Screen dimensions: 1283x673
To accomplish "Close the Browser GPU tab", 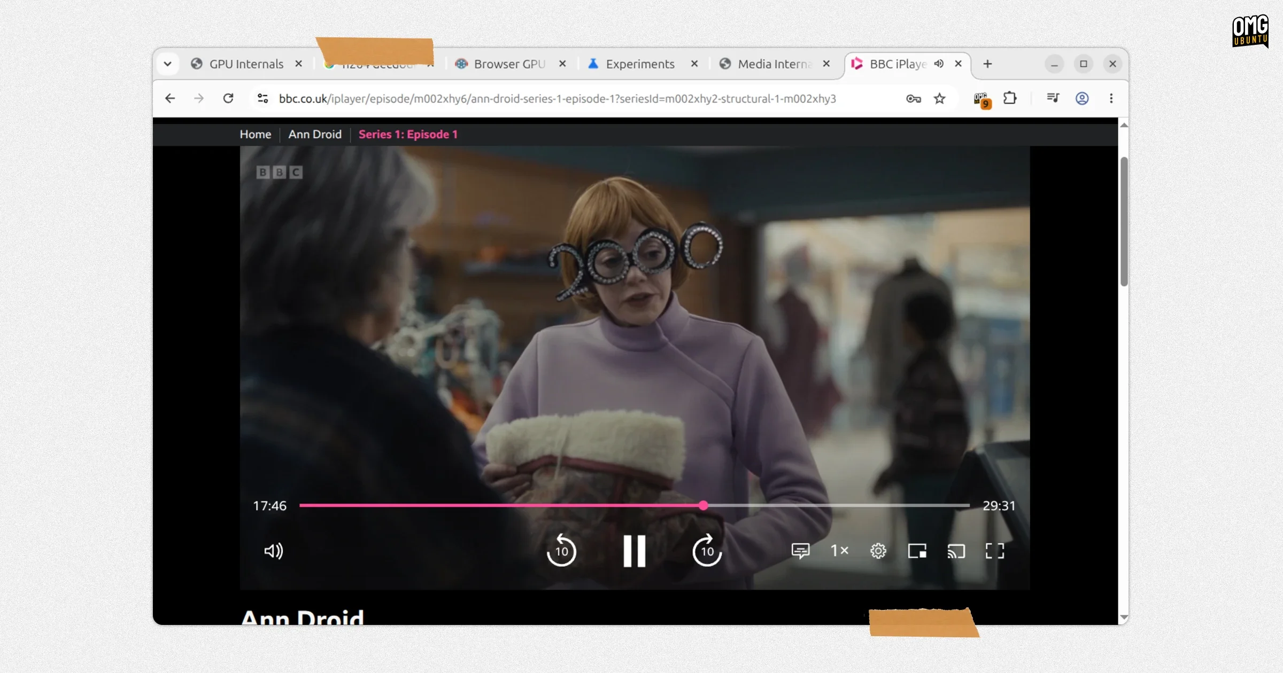I will (x=562, y=64).
